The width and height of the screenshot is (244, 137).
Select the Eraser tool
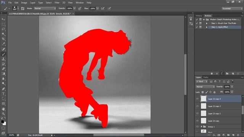click(3, 69)
